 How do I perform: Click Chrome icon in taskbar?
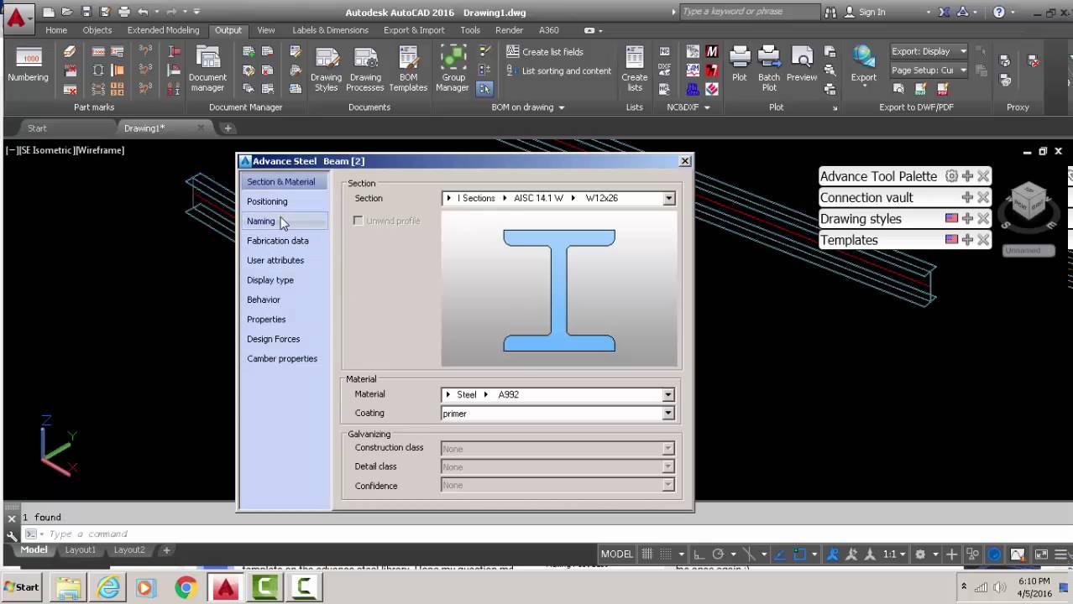(186, 587)
